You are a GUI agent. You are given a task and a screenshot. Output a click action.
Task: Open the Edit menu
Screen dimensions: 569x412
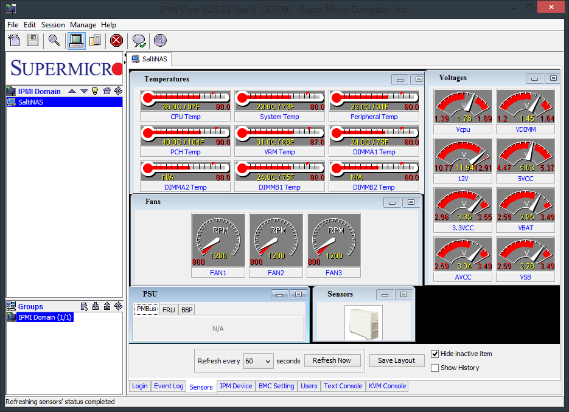(30, 25)
